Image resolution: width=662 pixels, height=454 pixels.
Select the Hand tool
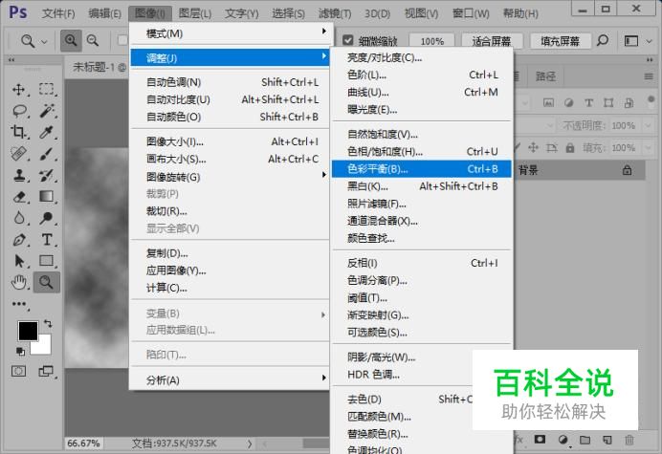point(18,282)
